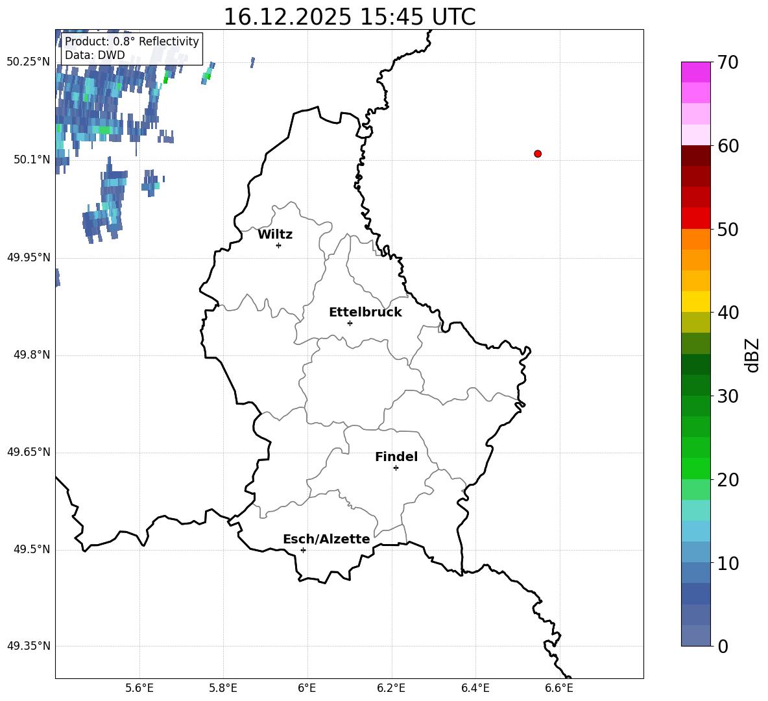Viewport: 768px width, 701px height.
Task: Click the longitude label 5.8°E
Action: (x=223, y=688)
